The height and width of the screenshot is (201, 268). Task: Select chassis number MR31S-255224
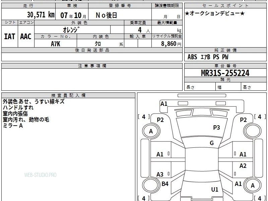(225, 73)
